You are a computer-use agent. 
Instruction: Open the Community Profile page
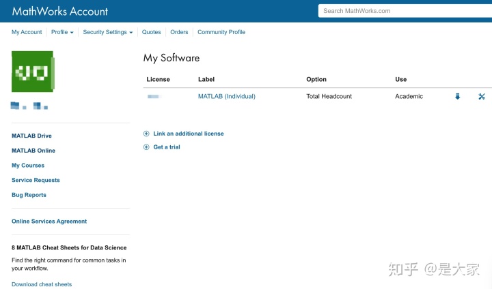coord(221,32)
